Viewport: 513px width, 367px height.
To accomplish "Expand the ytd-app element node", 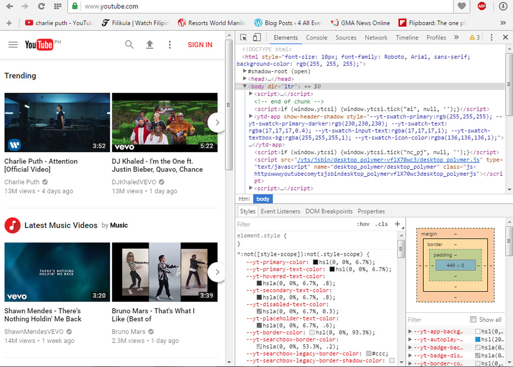I will [251, 116].
